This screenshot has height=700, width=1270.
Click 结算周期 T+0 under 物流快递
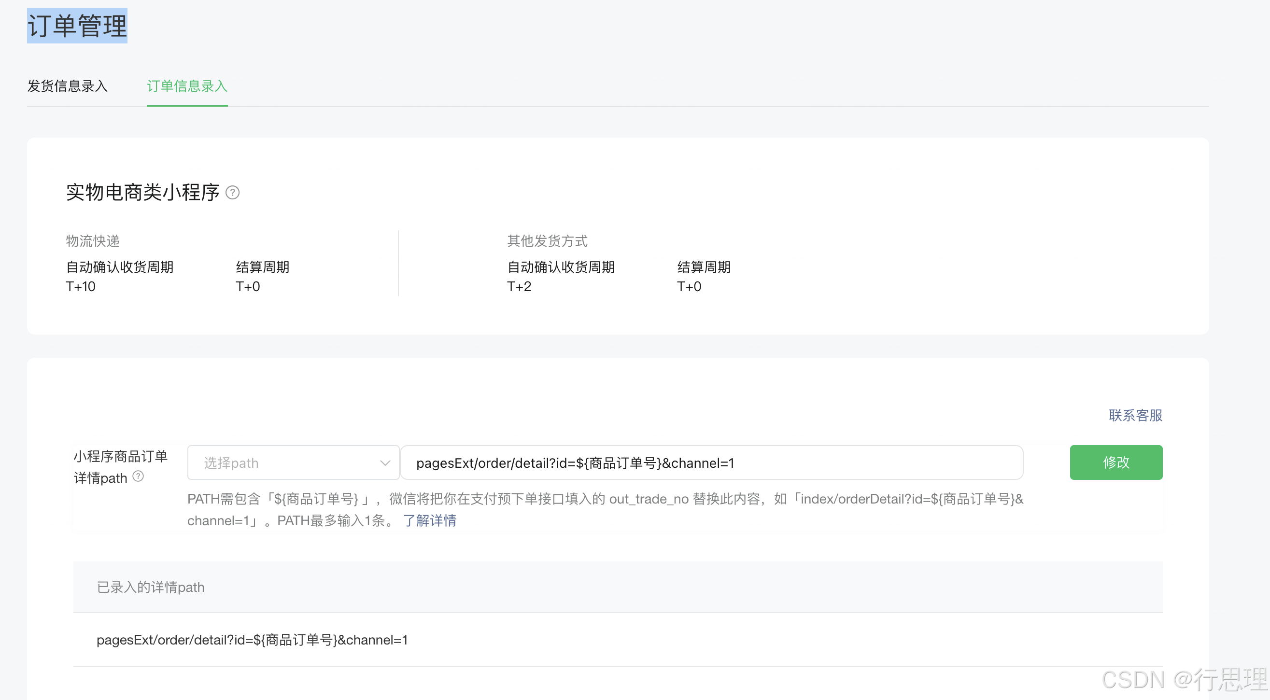248,286
